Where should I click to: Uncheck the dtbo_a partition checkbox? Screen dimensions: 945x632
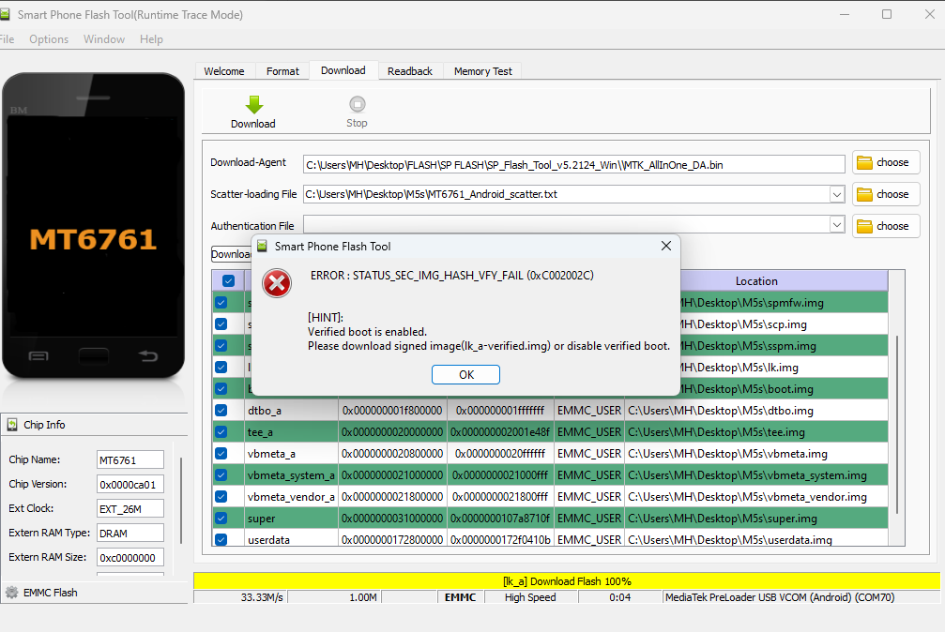tap(221, 411)
